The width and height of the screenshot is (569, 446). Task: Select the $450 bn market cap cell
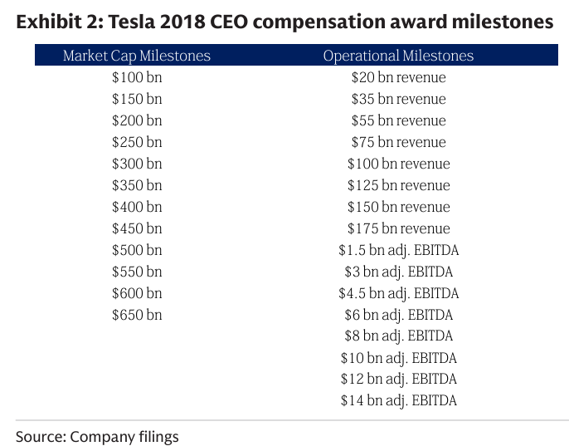click(x=137, y=228)
